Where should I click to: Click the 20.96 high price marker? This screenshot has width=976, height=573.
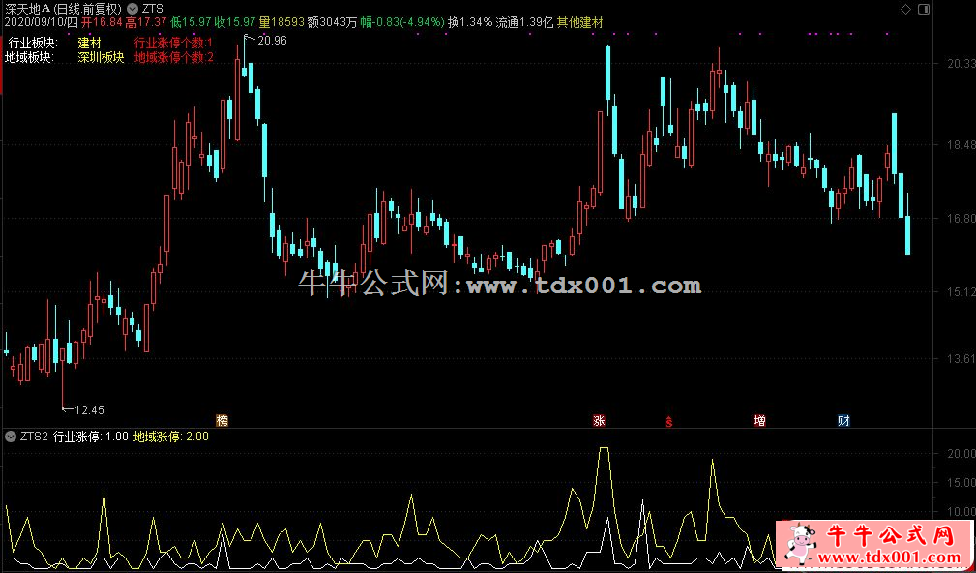tap(272, 41)
